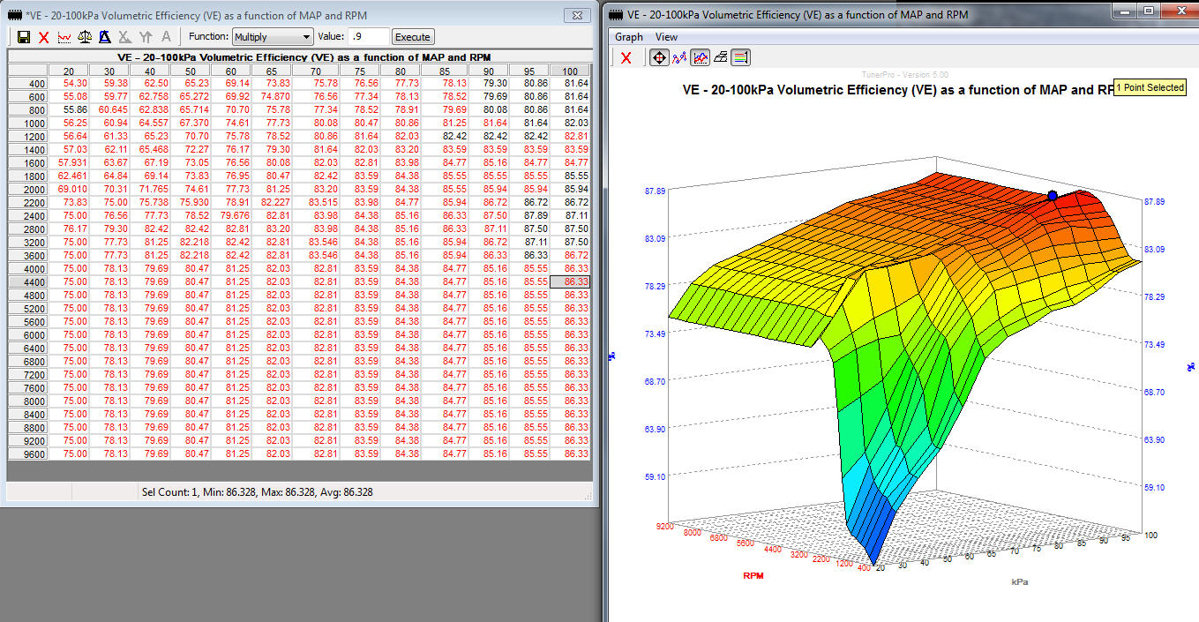Viewport: 1199px width, 622px height.
Task: Select cell 67.370 in row 1000
Action: point(191,123)
